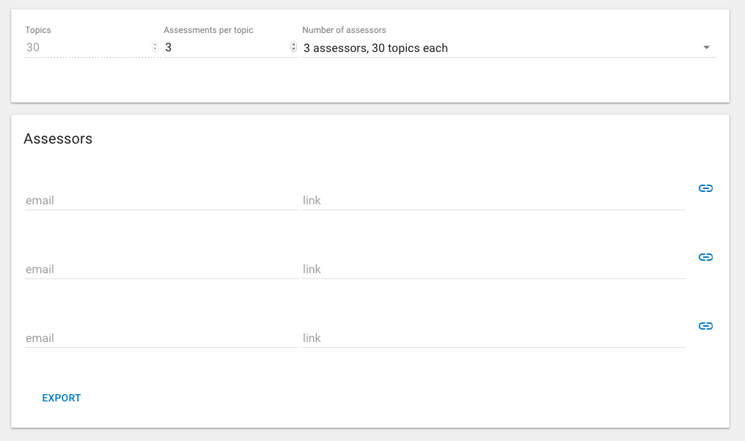Increase Assessments per topic with the up arrow

pos(293,45)
